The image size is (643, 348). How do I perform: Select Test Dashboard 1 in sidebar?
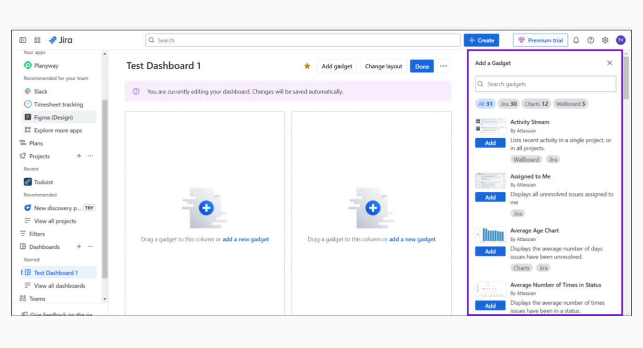55,273
